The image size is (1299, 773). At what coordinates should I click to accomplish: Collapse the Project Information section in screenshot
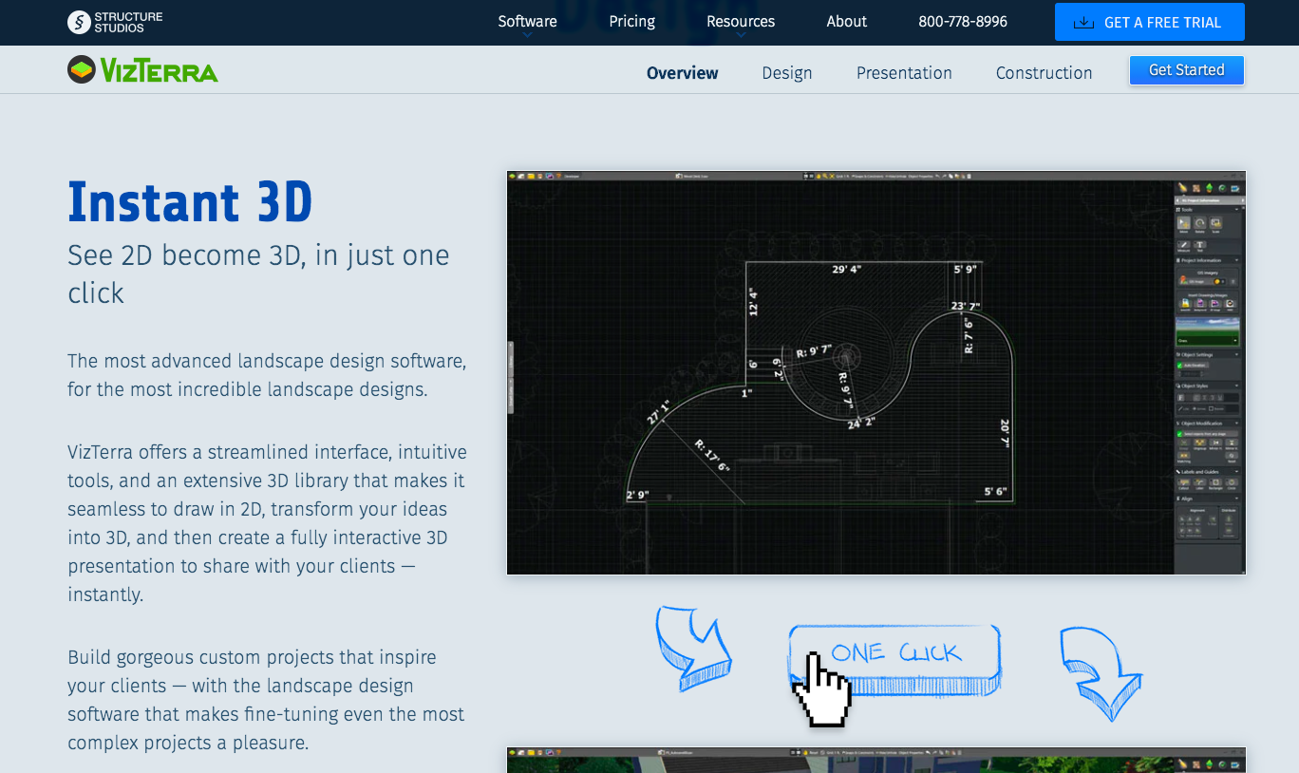coord(1236,260)
